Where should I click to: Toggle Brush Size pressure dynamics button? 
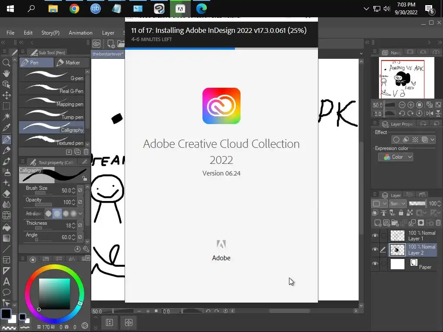coord(80,190)
